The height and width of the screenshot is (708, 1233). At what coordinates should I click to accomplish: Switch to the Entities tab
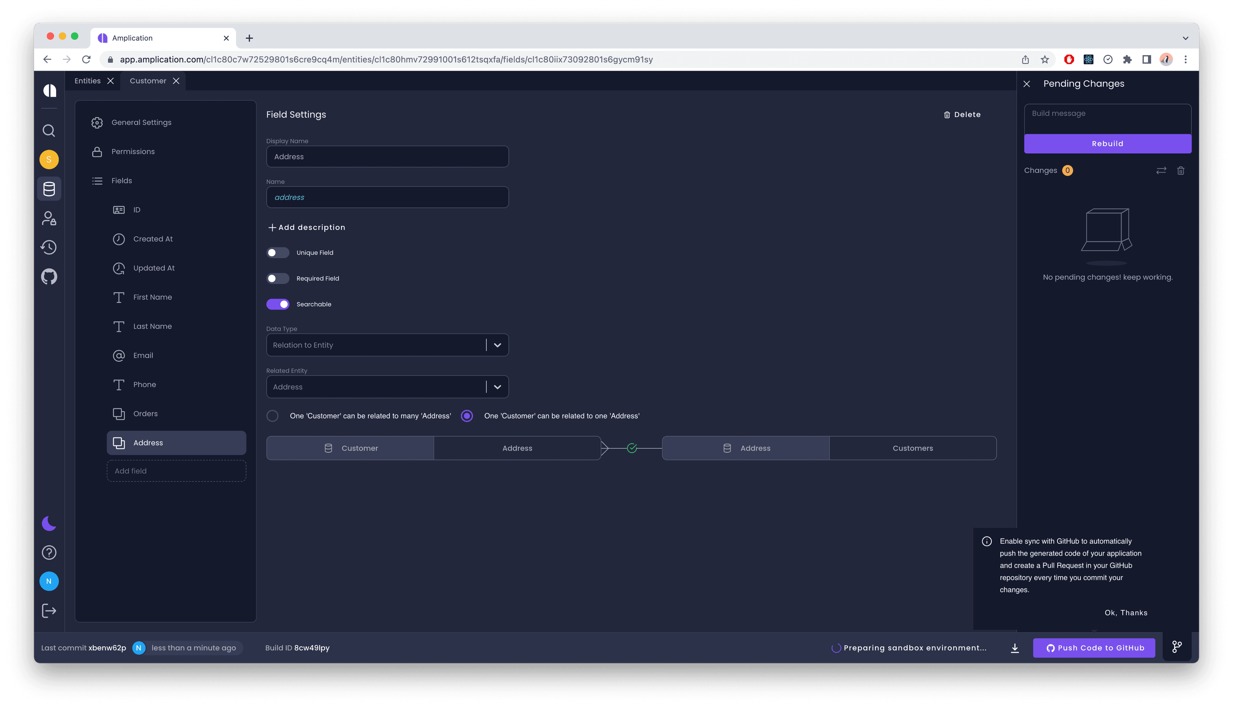coord(87,81)
